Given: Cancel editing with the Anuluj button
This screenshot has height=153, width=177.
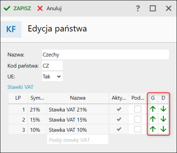Looking at the screenshot, I should [x=49, y=8].
